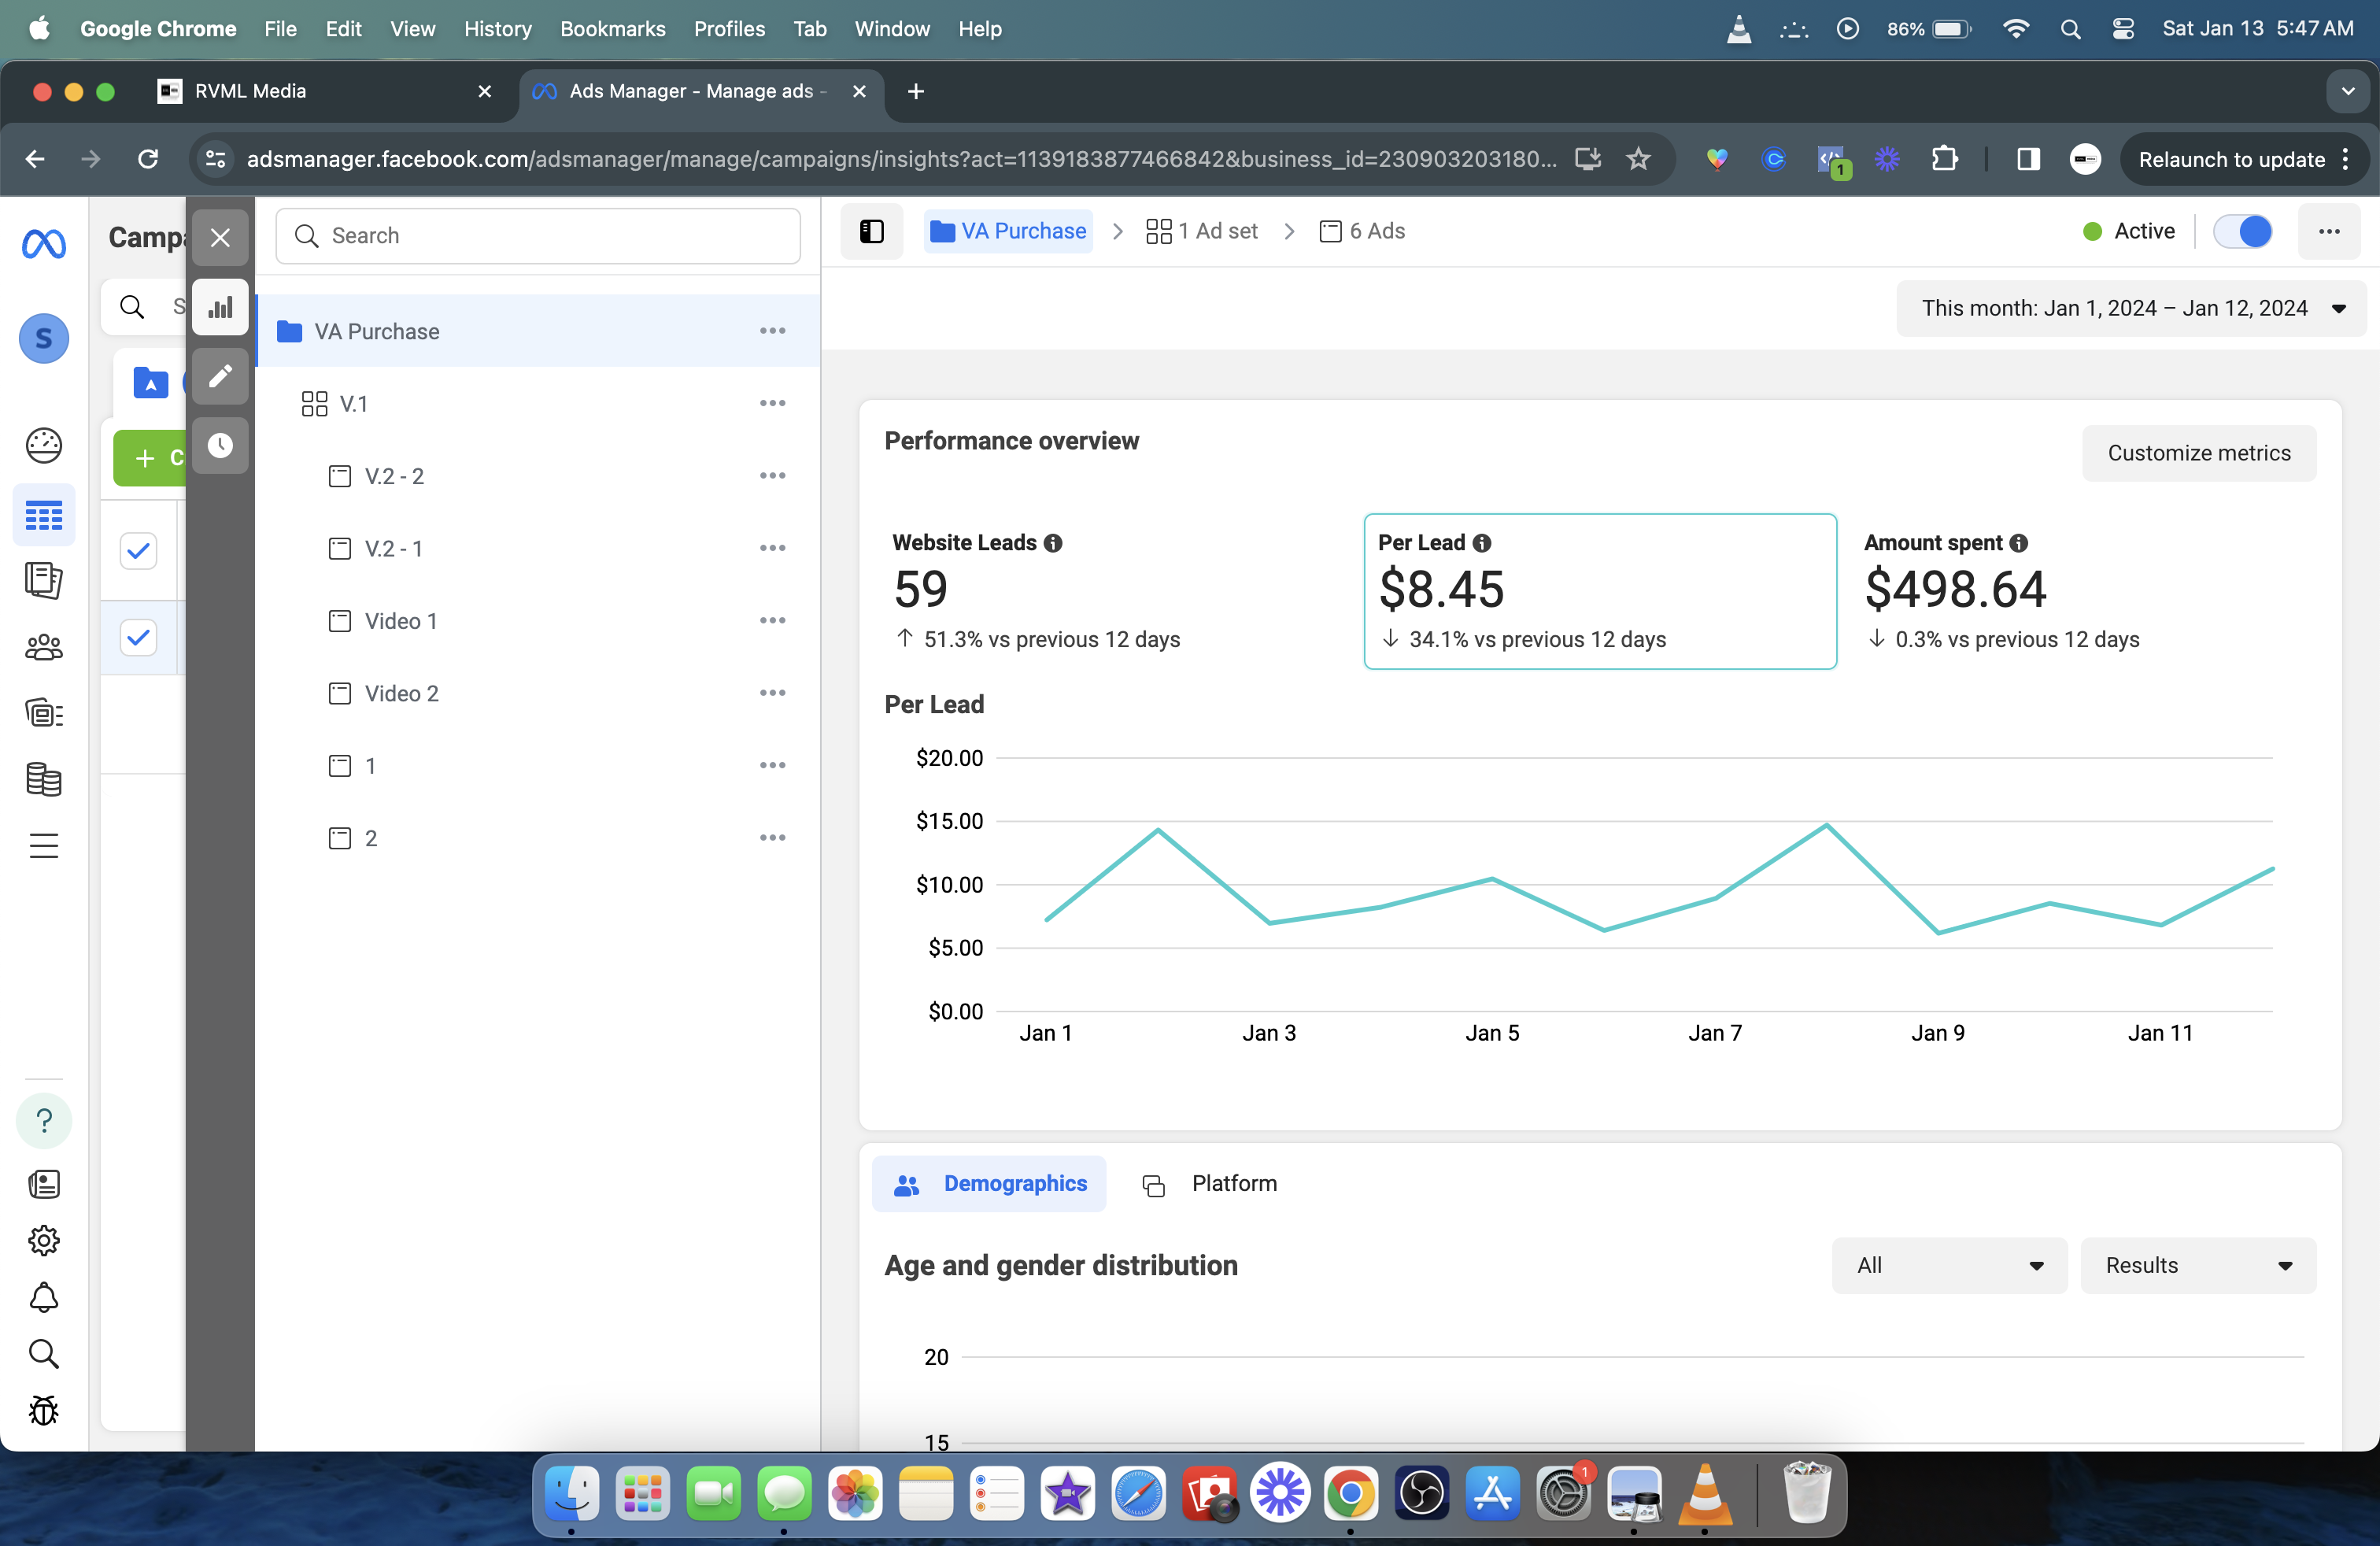Select the Per Lead metric card
The width and height of the screenshot is (2380, 1546).
click(1600, 591)
